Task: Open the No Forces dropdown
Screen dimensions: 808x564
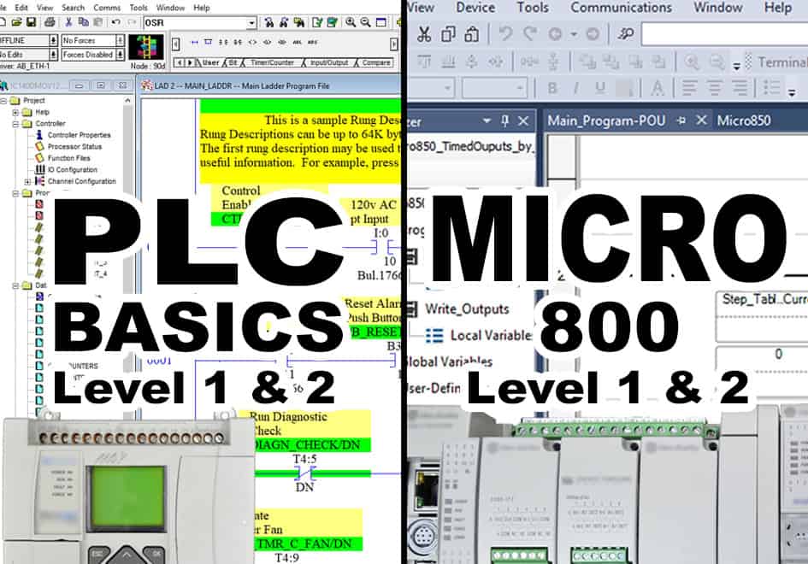Action: click(x=120, y=40)
